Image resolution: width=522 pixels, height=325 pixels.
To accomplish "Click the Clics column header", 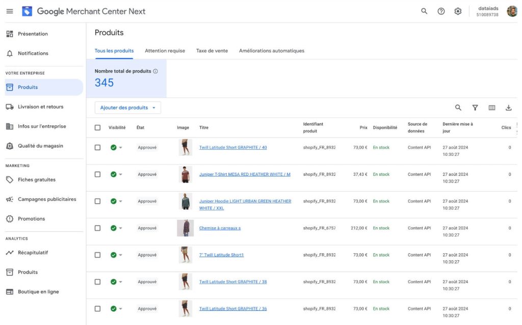I will [x=506, y=128].
